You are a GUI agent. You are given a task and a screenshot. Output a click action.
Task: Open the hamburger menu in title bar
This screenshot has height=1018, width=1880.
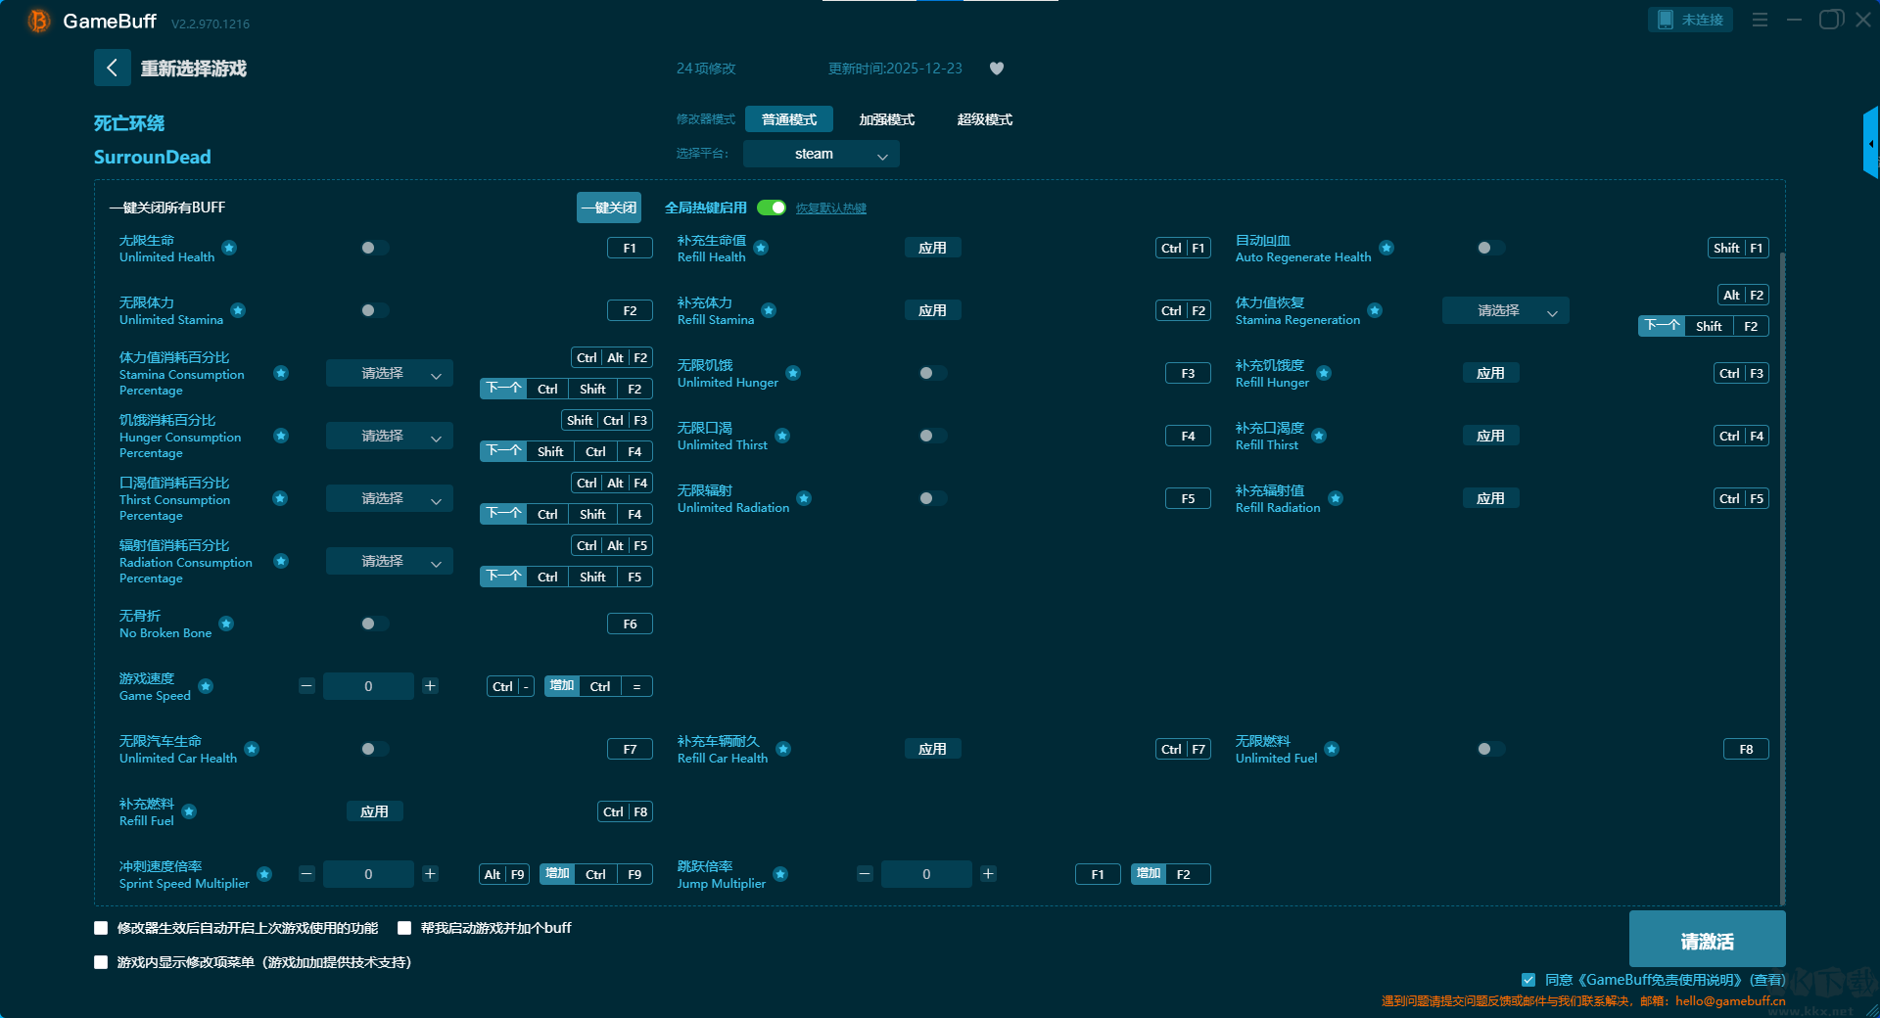(x=1760, y=20)
